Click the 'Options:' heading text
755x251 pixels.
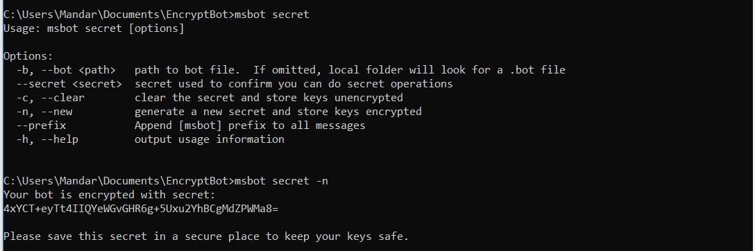tap(28, 56)
